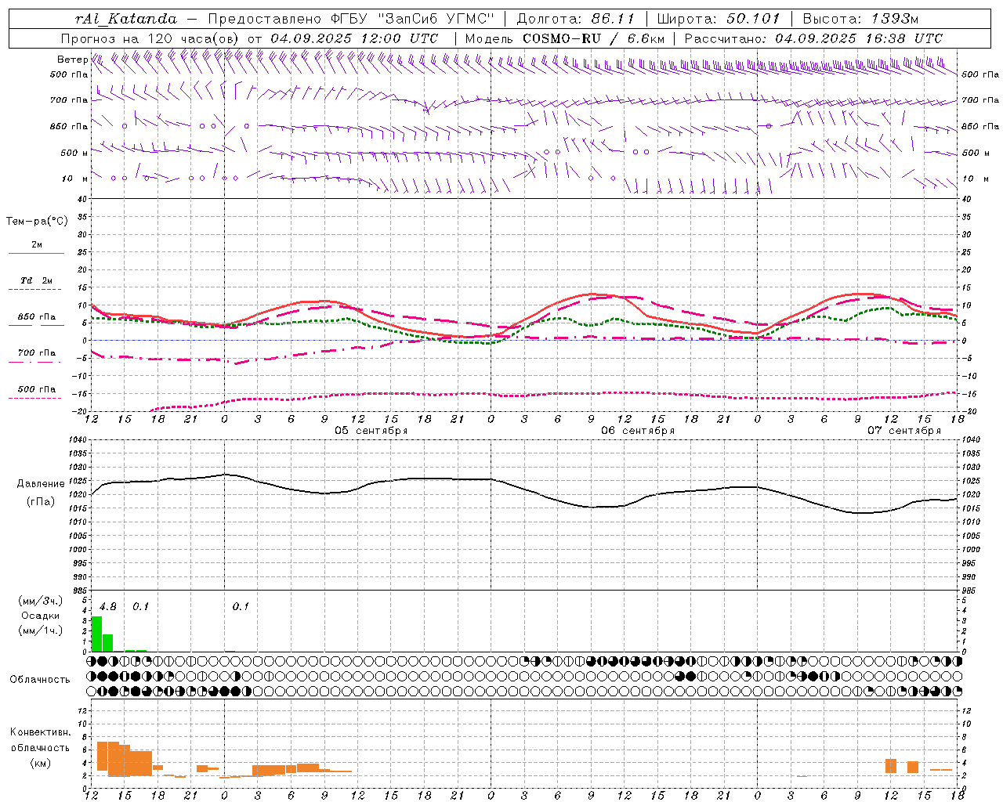The image size is (1003, 802).
Task: Click the Ветер panel label
Action: 72,60
